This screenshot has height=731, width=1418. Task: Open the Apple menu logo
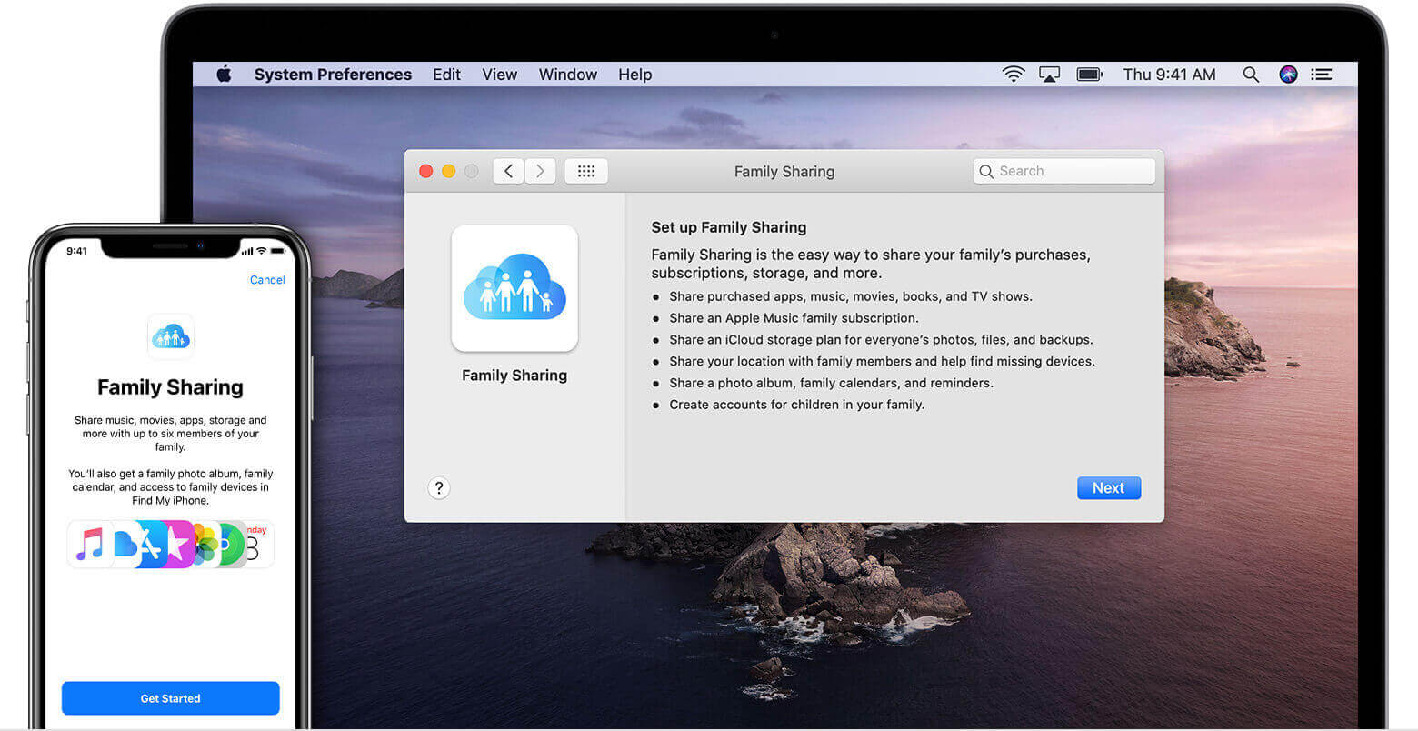tap(224, 75)
